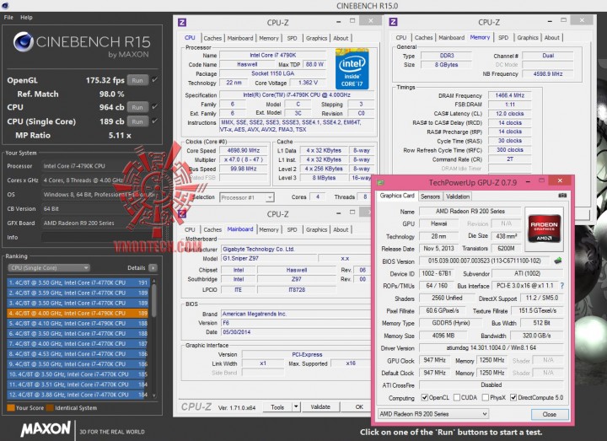Select Graphics tab in CPU-Z Mainboard window
The height and width of the screenshot is (441, 607).
click(316, 229)
